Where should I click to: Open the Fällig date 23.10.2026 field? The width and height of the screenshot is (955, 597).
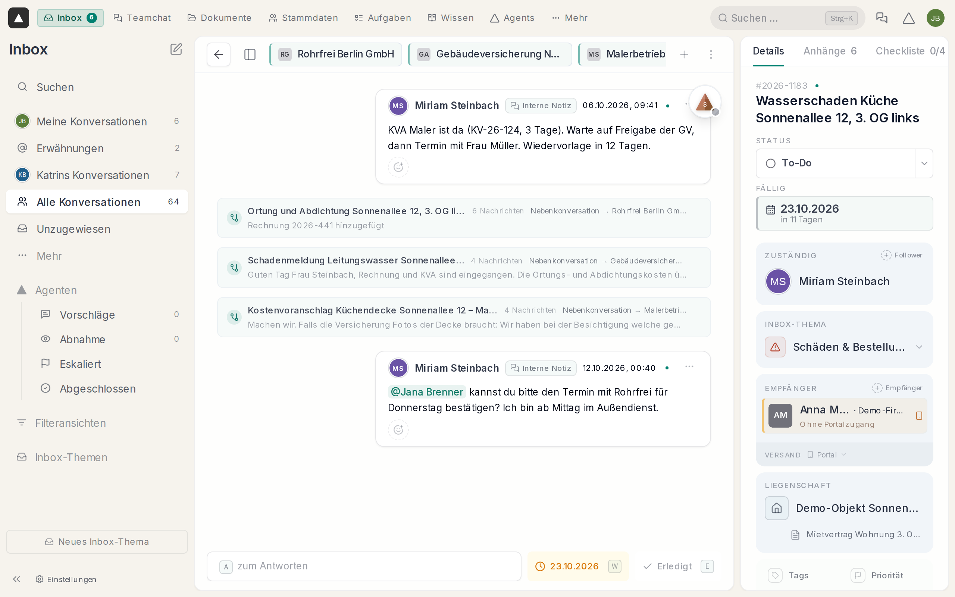845,213
